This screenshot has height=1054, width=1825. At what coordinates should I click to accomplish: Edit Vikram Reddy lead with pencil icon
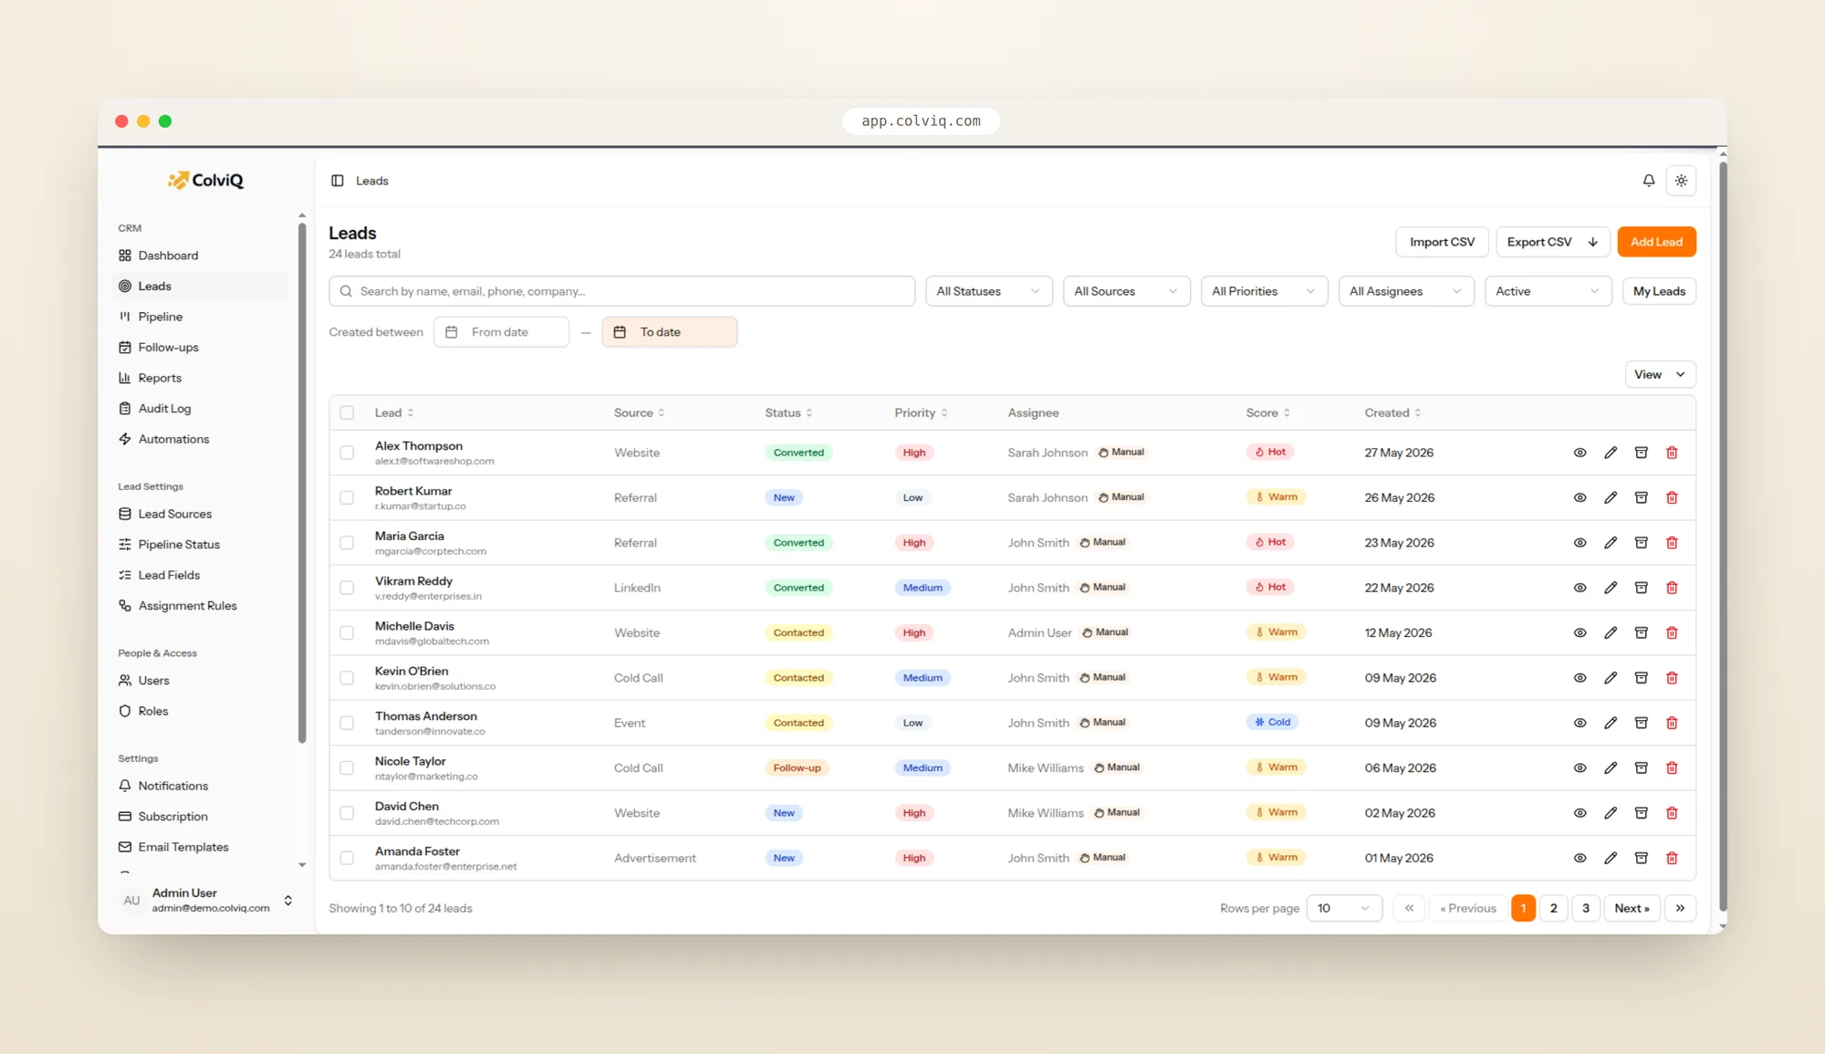(x=1611, y=588)
